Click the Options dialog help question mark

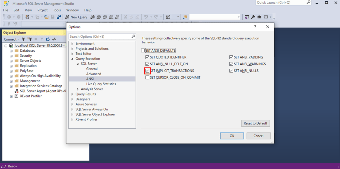[x=255, y=27]
